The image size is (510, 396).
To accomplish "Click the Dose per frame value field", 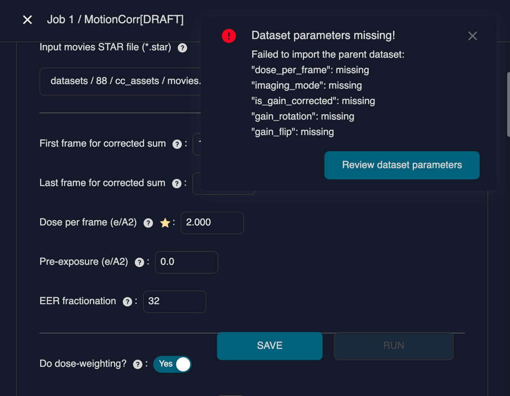I will tap(212, 223).
